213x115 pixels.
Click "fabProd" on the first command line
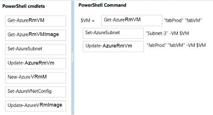click(x=172, y=21)
